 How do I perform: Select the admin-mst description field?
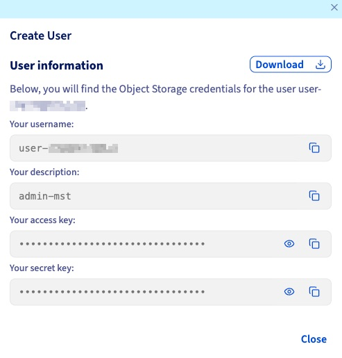coord(171,196)
